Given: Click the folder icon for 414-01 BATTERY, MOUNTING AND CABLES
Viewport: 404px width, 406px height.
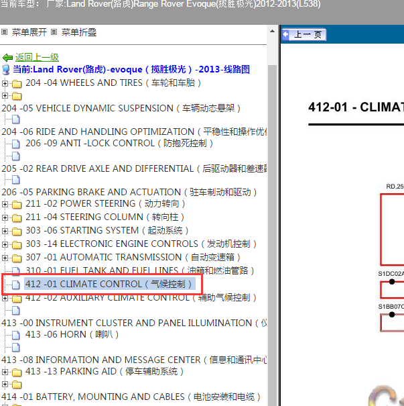Looking at the screenshot, I should pyautogui.click(x=17, y=385).
